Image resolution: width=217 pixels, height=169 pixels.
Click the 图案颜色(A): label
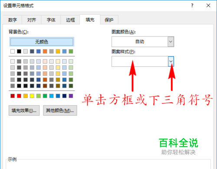pyautogui.click(x=124, y=32)
